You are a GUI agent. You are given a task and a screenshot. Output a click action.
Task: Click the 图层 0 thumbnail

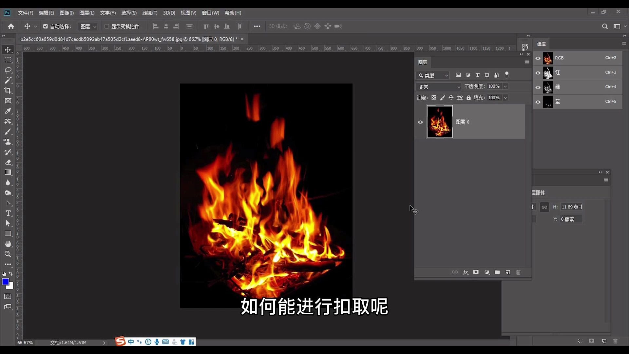440,122
